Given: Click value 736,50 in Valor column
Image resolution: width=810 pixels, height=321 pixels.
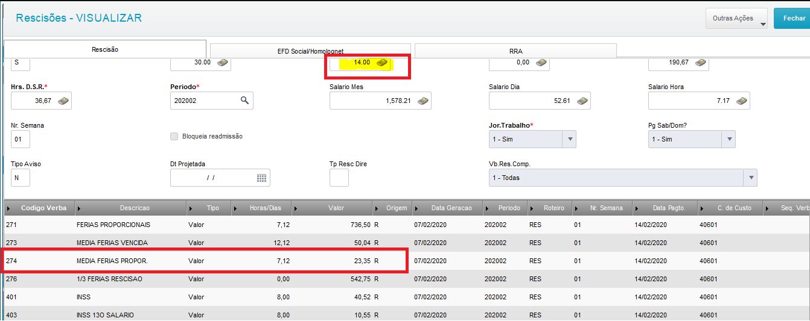Looking at the screenshot, I should click(x=359, y=225).
